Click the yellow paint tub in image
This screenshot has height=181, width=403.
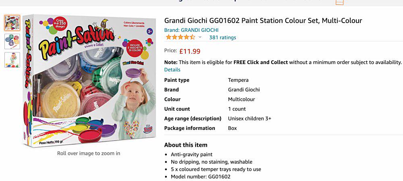(x=61, y=99)
